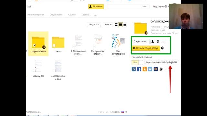Open more actions next to trash icon
The height and width of the screenshot is (116, 207).
(163, 42)
